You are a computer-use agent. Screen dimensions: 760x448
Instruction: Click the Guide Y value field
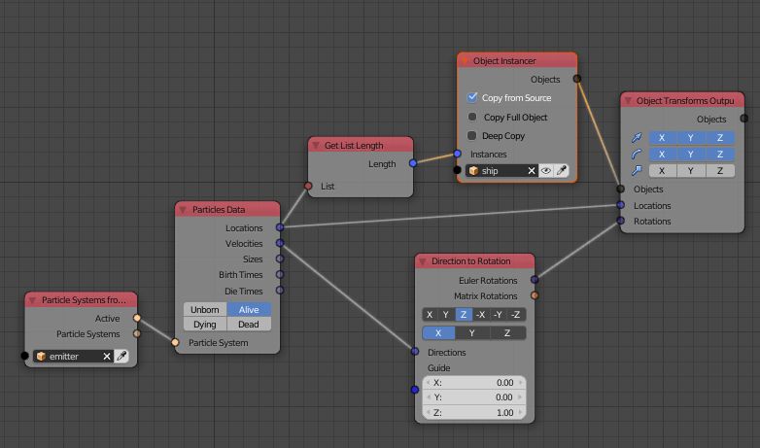click(x=474, y=397)
